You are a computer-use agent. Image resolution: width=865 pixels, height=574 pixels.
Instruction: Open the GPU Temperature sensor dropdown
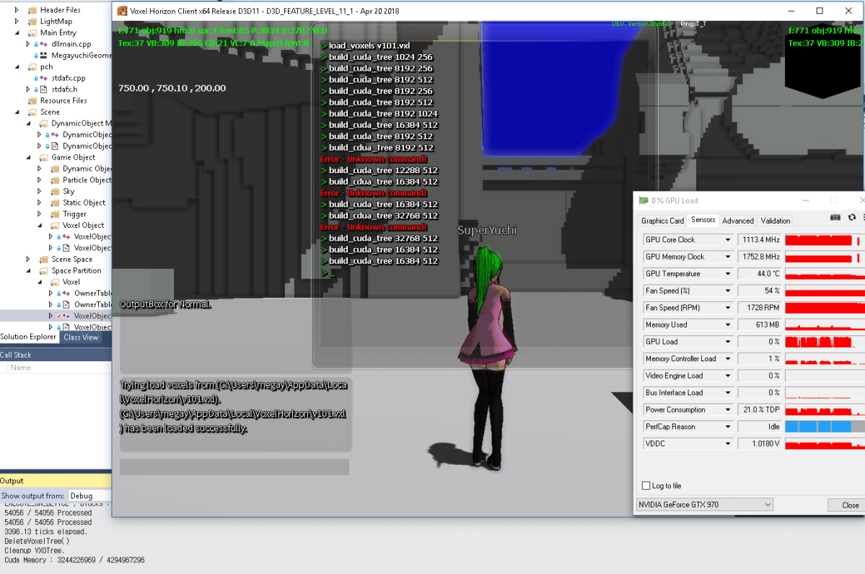pyautogui.click(x=727, y=274)
